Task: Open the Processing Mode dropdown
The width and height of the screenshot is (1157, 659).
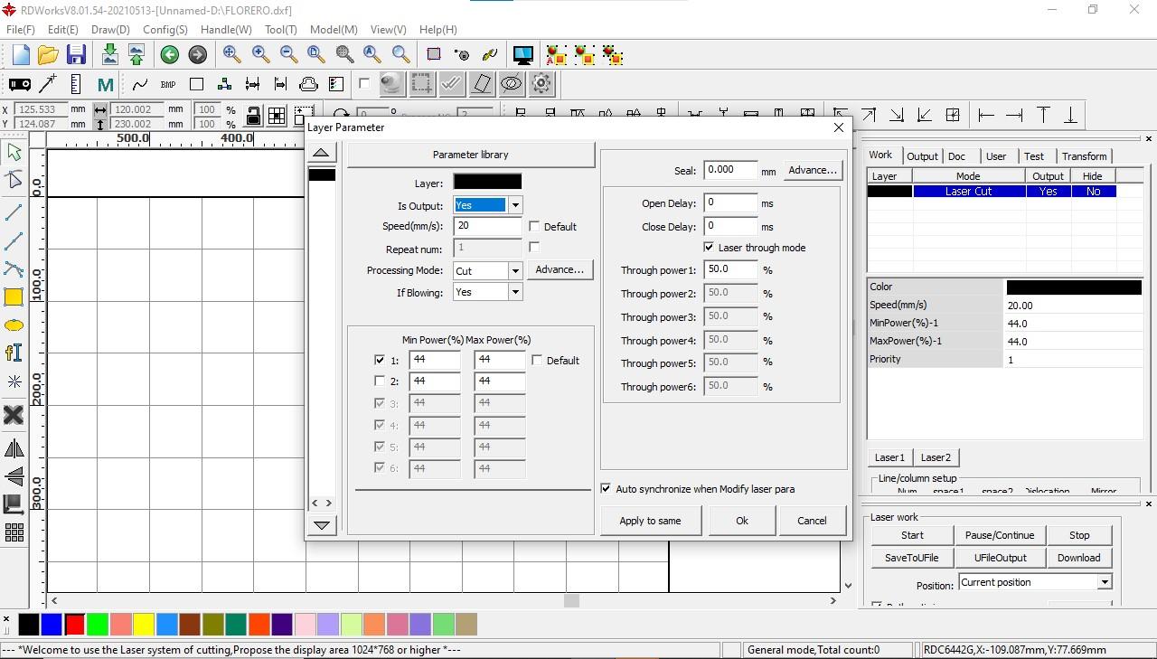Action: pos(514,270)
